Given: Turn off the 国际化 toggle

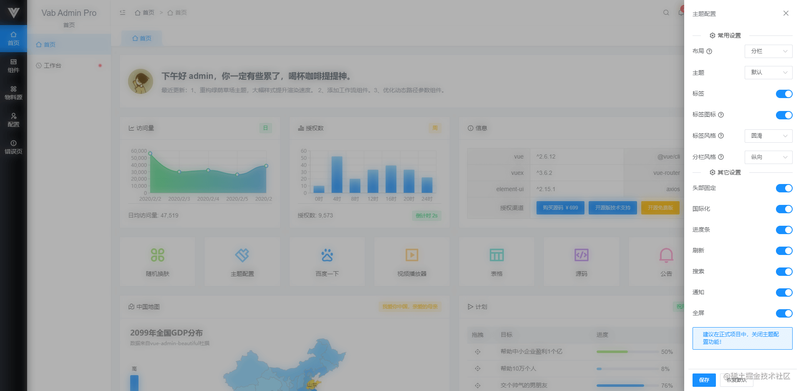Looking at the screenshot, I should tap(784, 209).
